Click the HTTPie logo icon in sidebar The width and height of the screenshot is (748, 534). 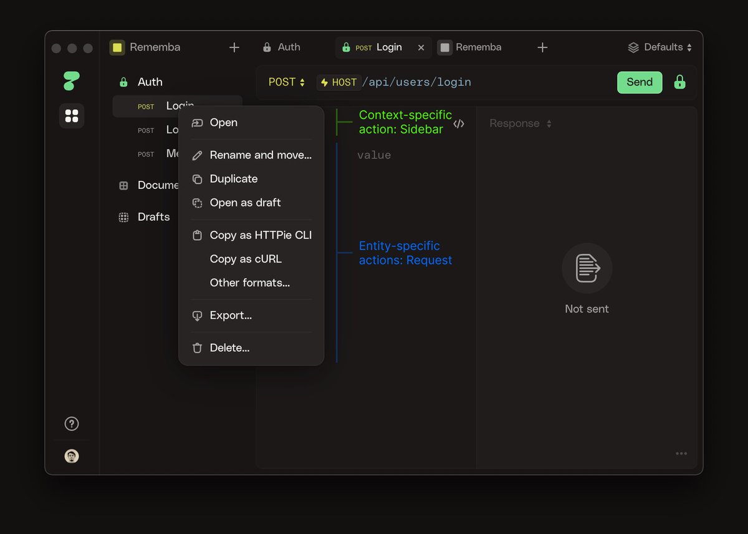click(72, 81)
